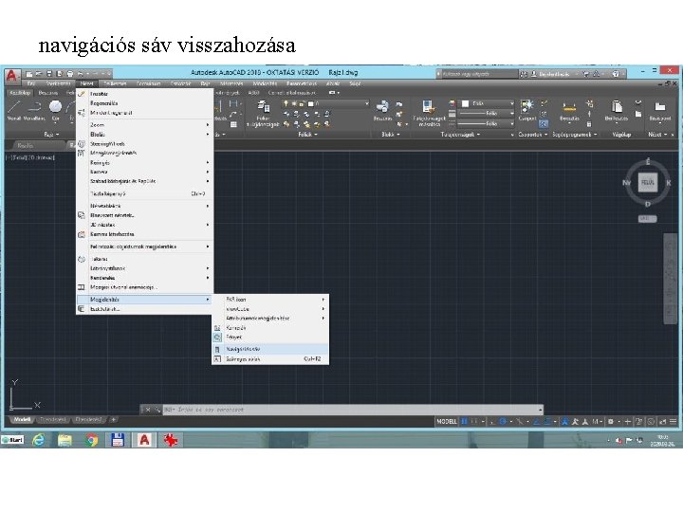Expand the Rajz panel dropdown
Screen dimensions: 683x512
(x=51, y=135)
